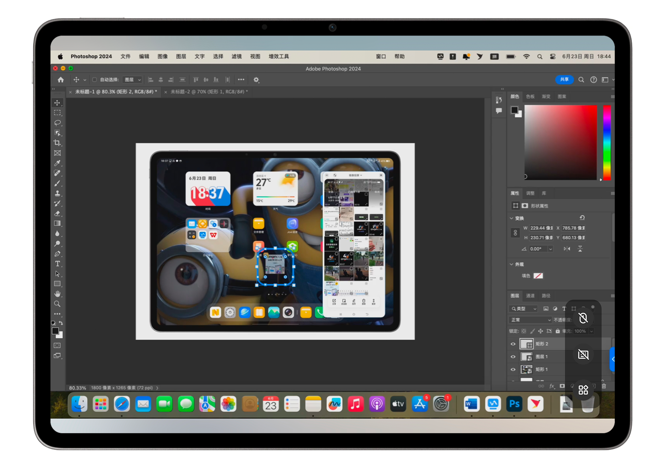Collapse the 外观 appearance section
666x468 pixels.
(511, 264)
